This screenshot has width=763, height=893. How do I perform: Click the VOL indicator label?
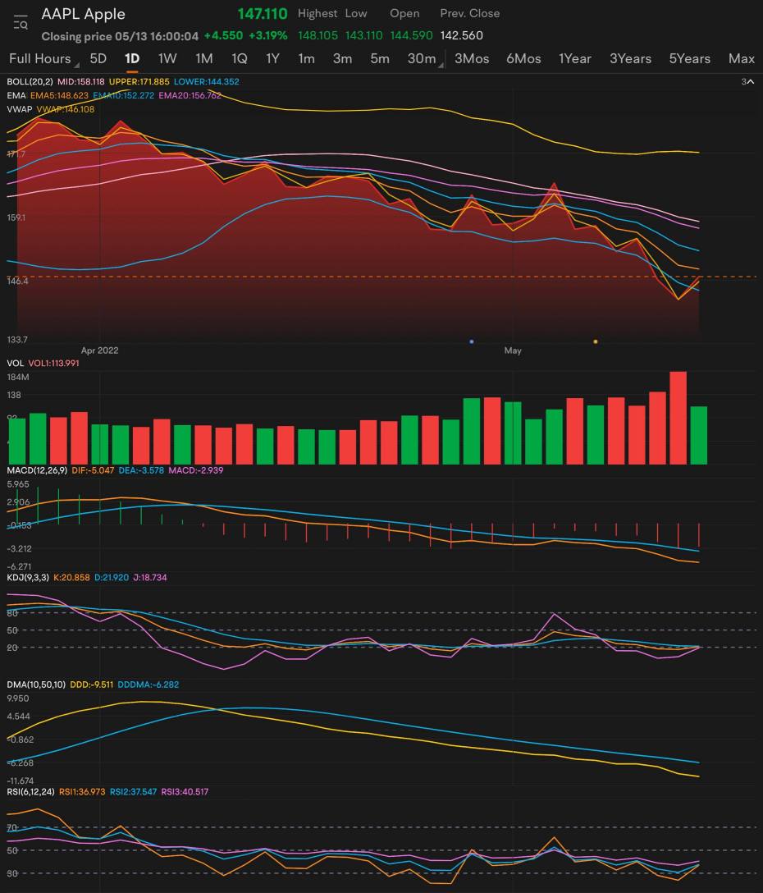(16, 363)
